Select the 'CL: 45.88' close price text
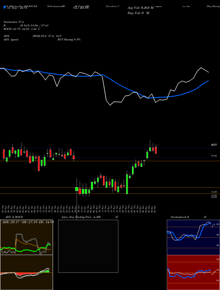The image size is (220, 290). (81, 8)
